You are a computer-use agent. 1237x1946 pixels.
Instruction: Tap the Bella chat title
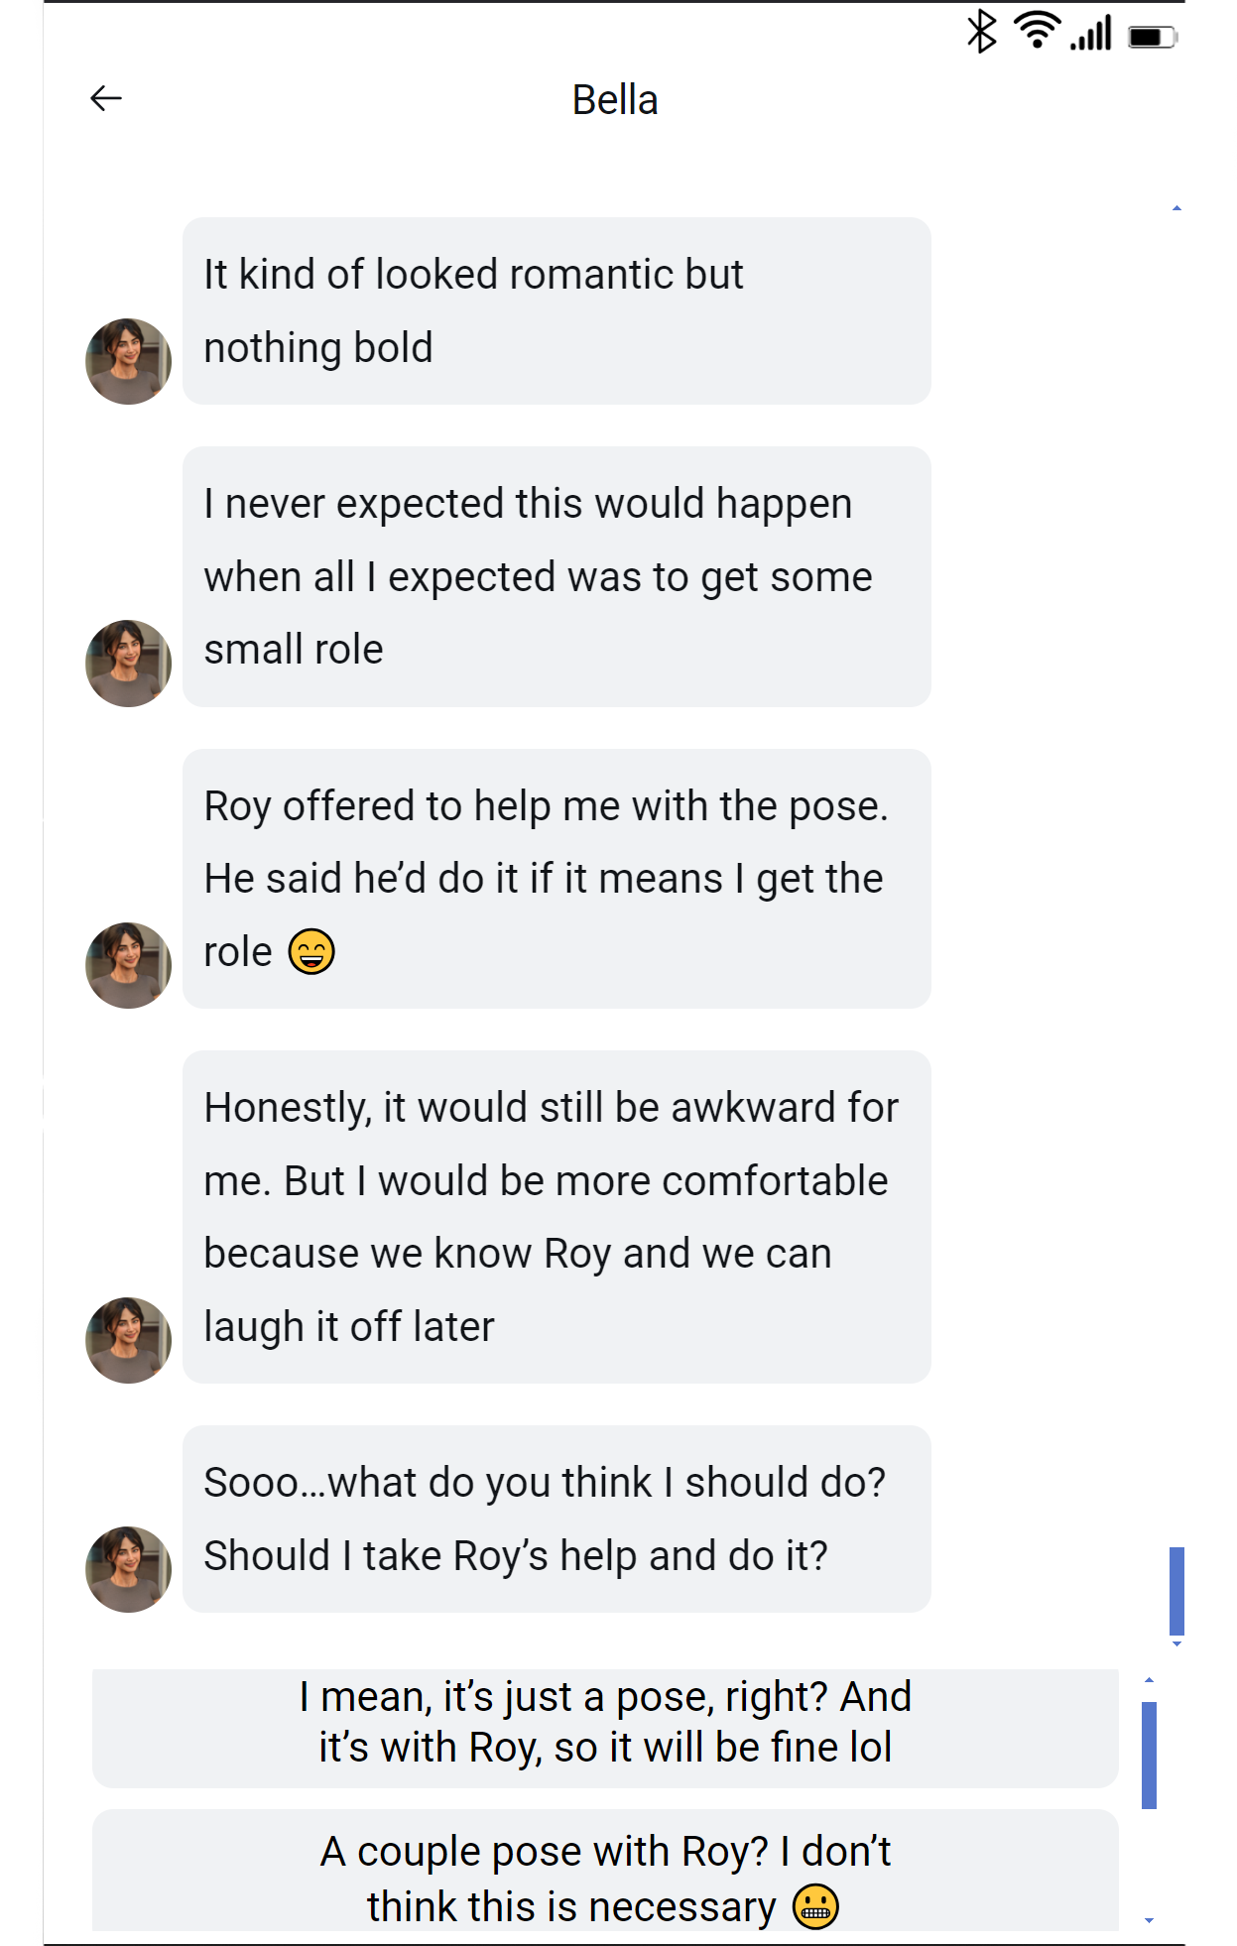point(615,100)
